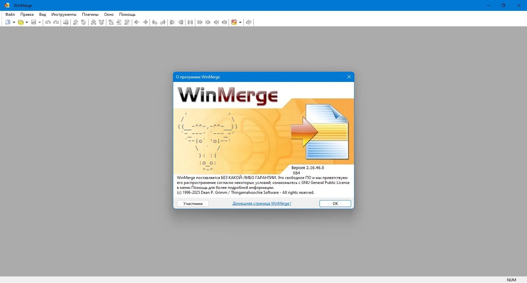Click the Select Line Difference icon

coord(66,22)
